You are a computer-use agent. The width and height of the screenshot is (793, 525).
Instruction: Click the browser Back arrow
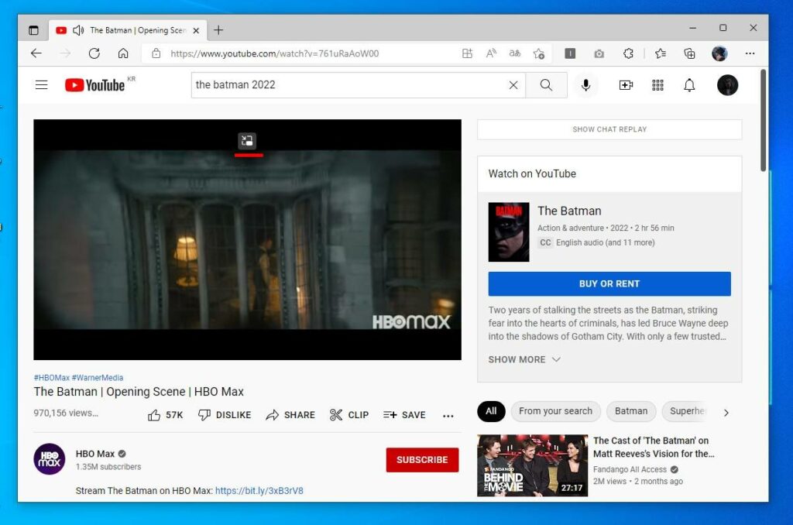(x=36, y=53)
